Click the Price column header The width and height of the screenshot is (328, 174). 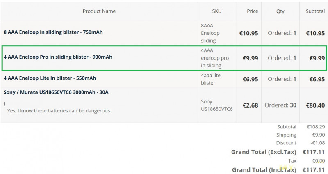pyautogui.click(x=252, y=11)
